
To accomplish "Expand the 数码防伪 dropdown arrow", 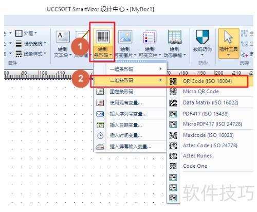I will (202, 55).
